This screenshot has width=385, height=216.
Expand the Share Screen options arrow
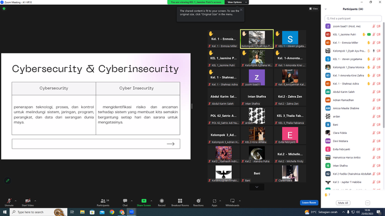151,201
